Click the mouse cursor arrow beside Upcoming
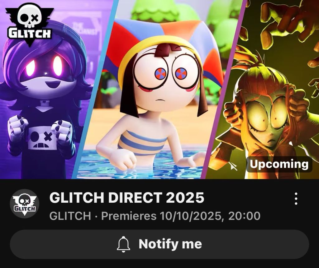This screenshot has width=319, height=268. point(234,167)
